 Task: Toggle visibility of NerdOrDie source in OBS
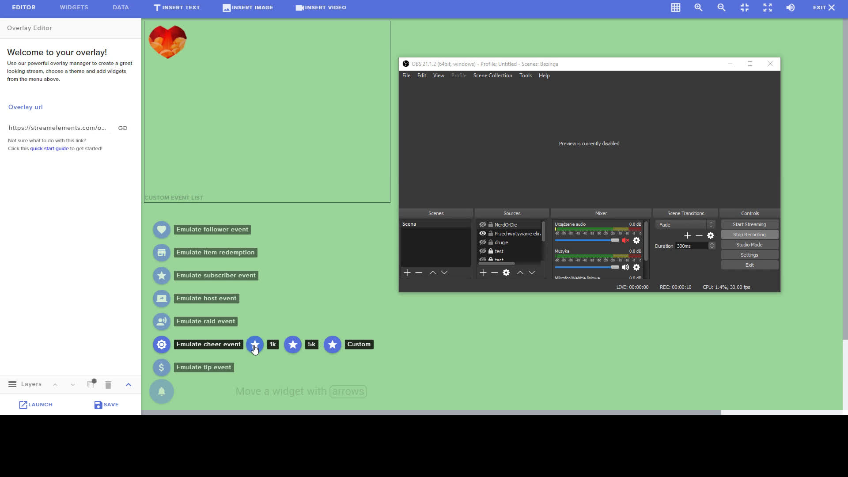tap(483, 225)
